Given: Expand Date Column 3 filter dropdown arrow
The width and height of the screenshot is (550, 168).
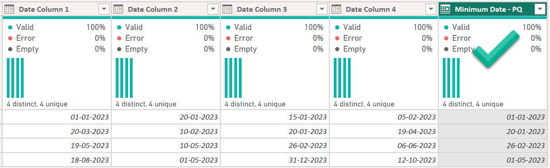Looking at the screenshot, I should click(x=322, y=9).
